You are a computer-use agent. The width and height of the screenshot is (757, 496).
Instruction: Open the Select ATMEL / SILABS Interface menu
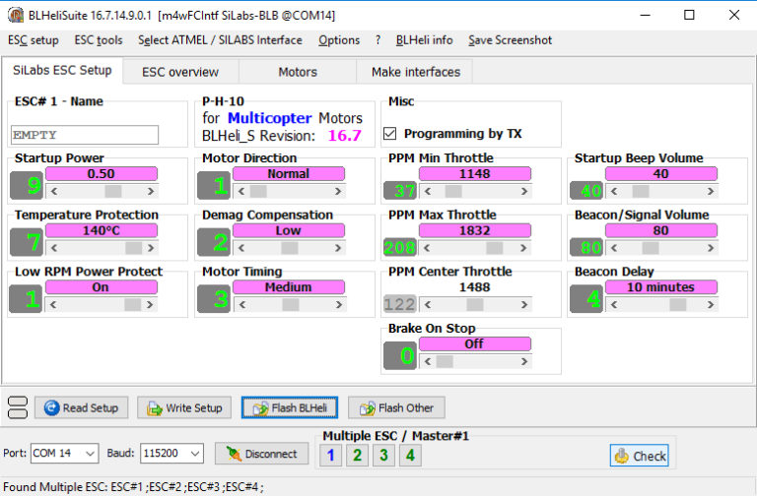coord(220,40)
